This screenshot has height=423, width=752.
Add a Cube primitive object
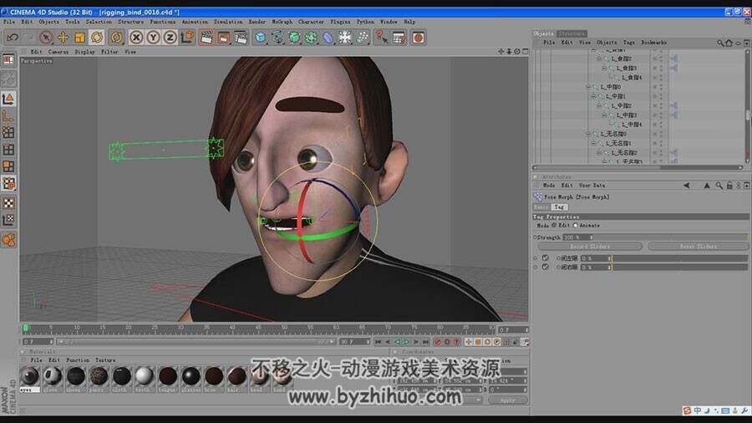(261, 37)
